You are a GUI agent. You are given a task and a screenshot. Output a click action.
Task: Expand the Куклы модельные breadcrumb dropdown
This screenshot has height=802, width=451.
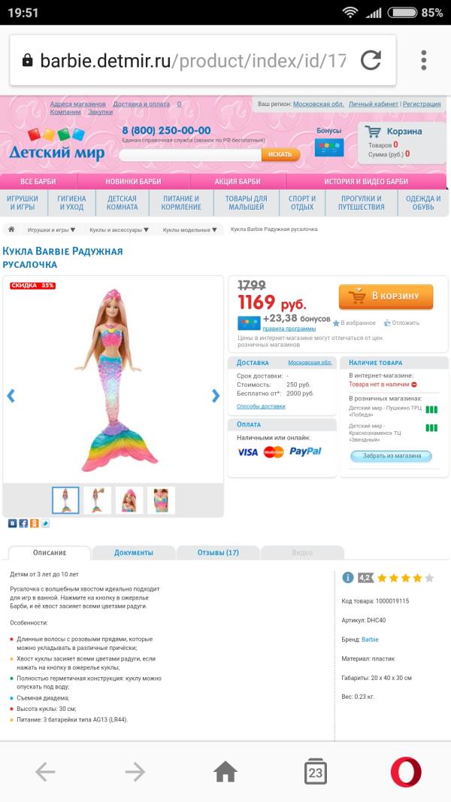(190, 230)
